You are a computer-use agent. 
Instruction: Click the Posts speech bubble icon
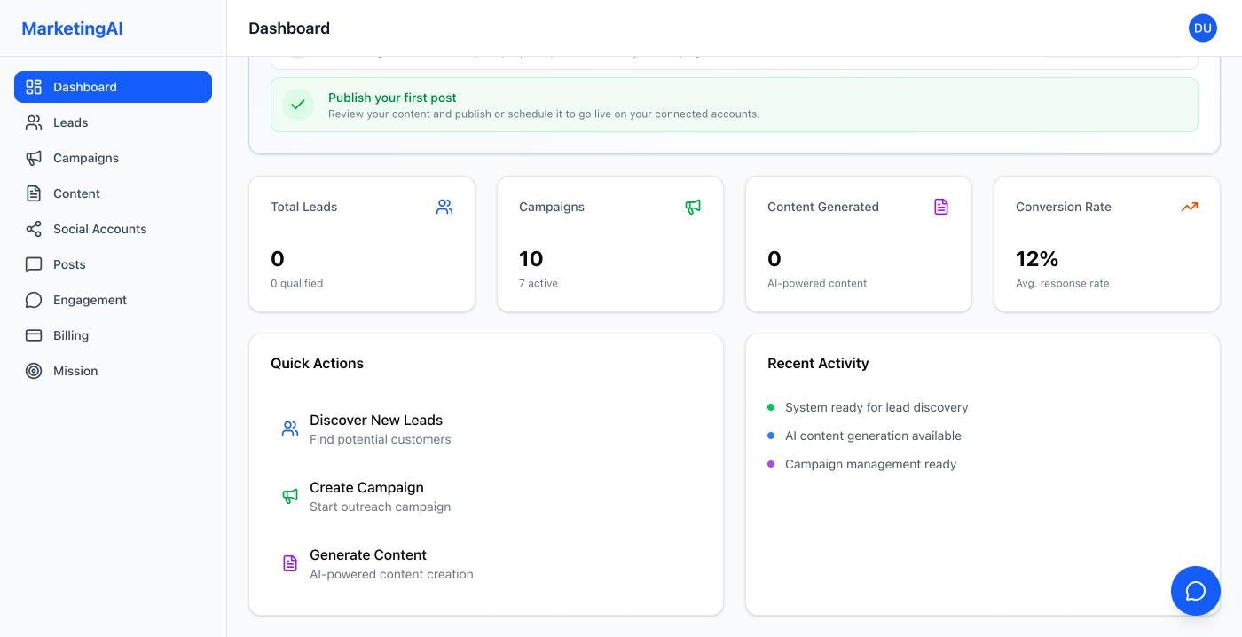pos(34,264)
